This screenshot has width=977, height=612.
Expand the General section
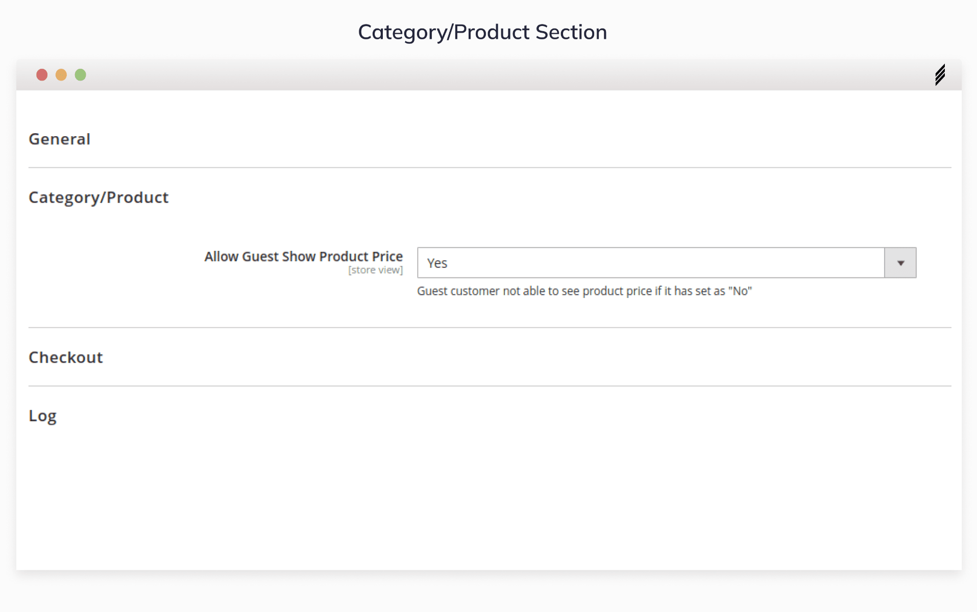point(60,139)
